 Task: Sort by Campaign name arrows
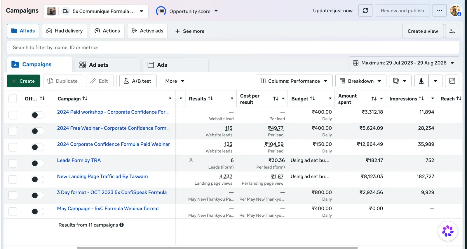point(85,98)
